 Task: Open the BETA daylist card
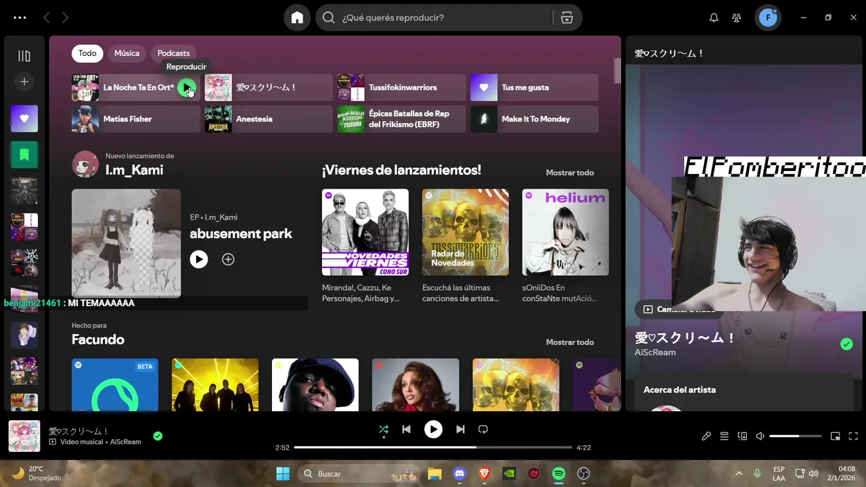[115, 385]
